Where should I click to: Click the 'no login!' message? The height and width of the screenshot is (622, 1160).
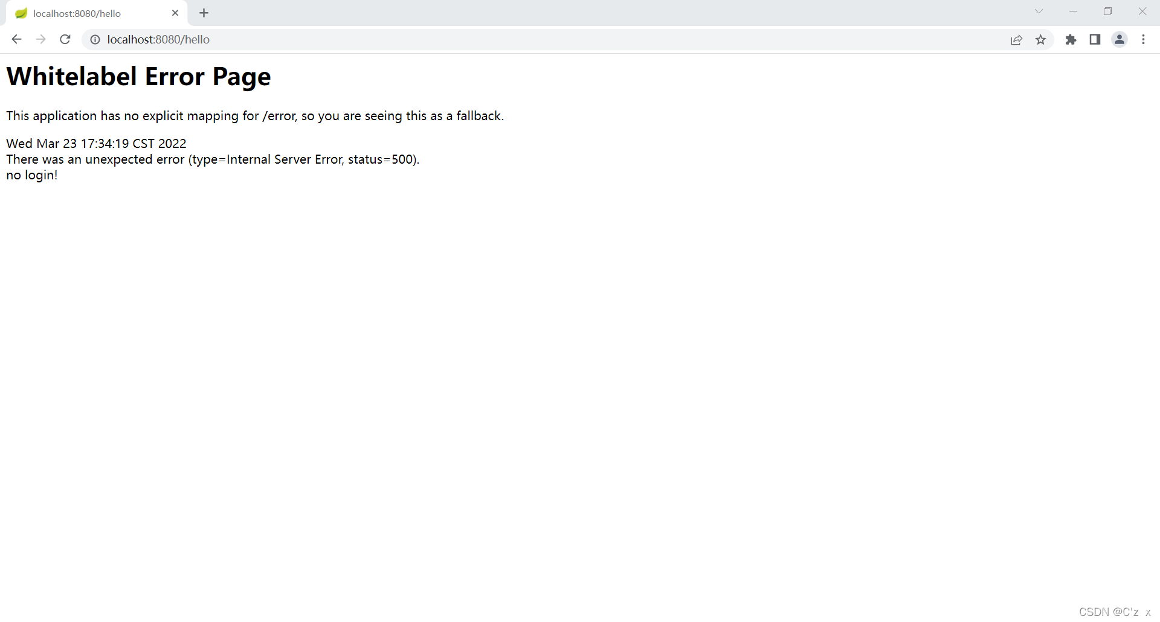click(32, 175)
